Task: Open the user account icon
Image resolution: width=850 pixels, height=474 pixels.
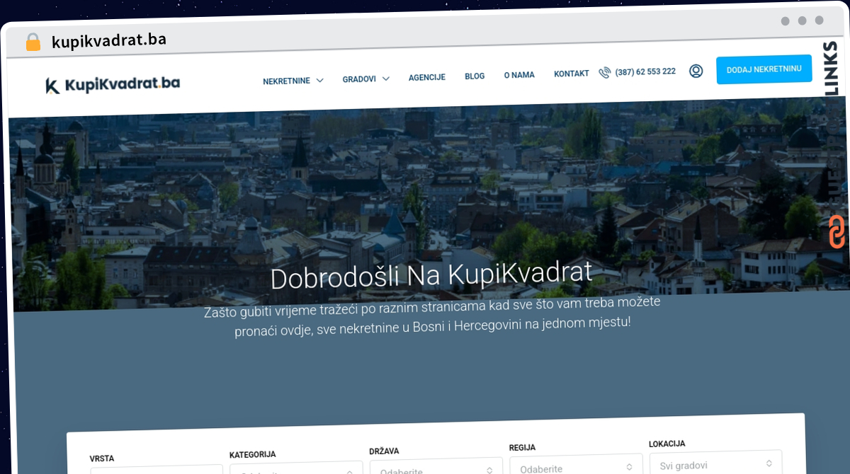Action: (696, 71)
